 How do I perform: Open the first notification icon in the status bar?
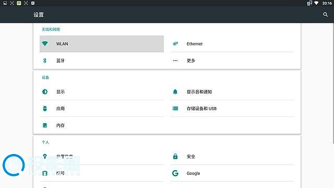(x=5, y=3)
